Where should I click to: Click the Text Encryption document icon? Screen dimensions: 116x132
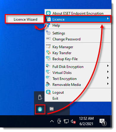(x=48, y=78)
